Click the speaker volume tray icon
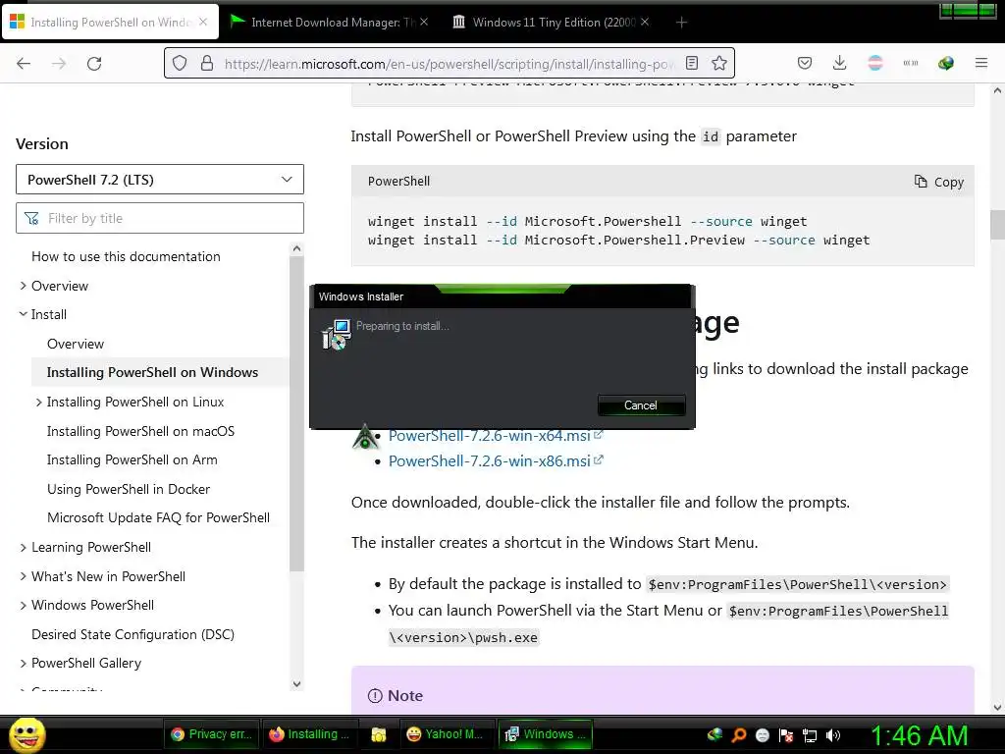 pyautogui.click(x=833, y=734)
